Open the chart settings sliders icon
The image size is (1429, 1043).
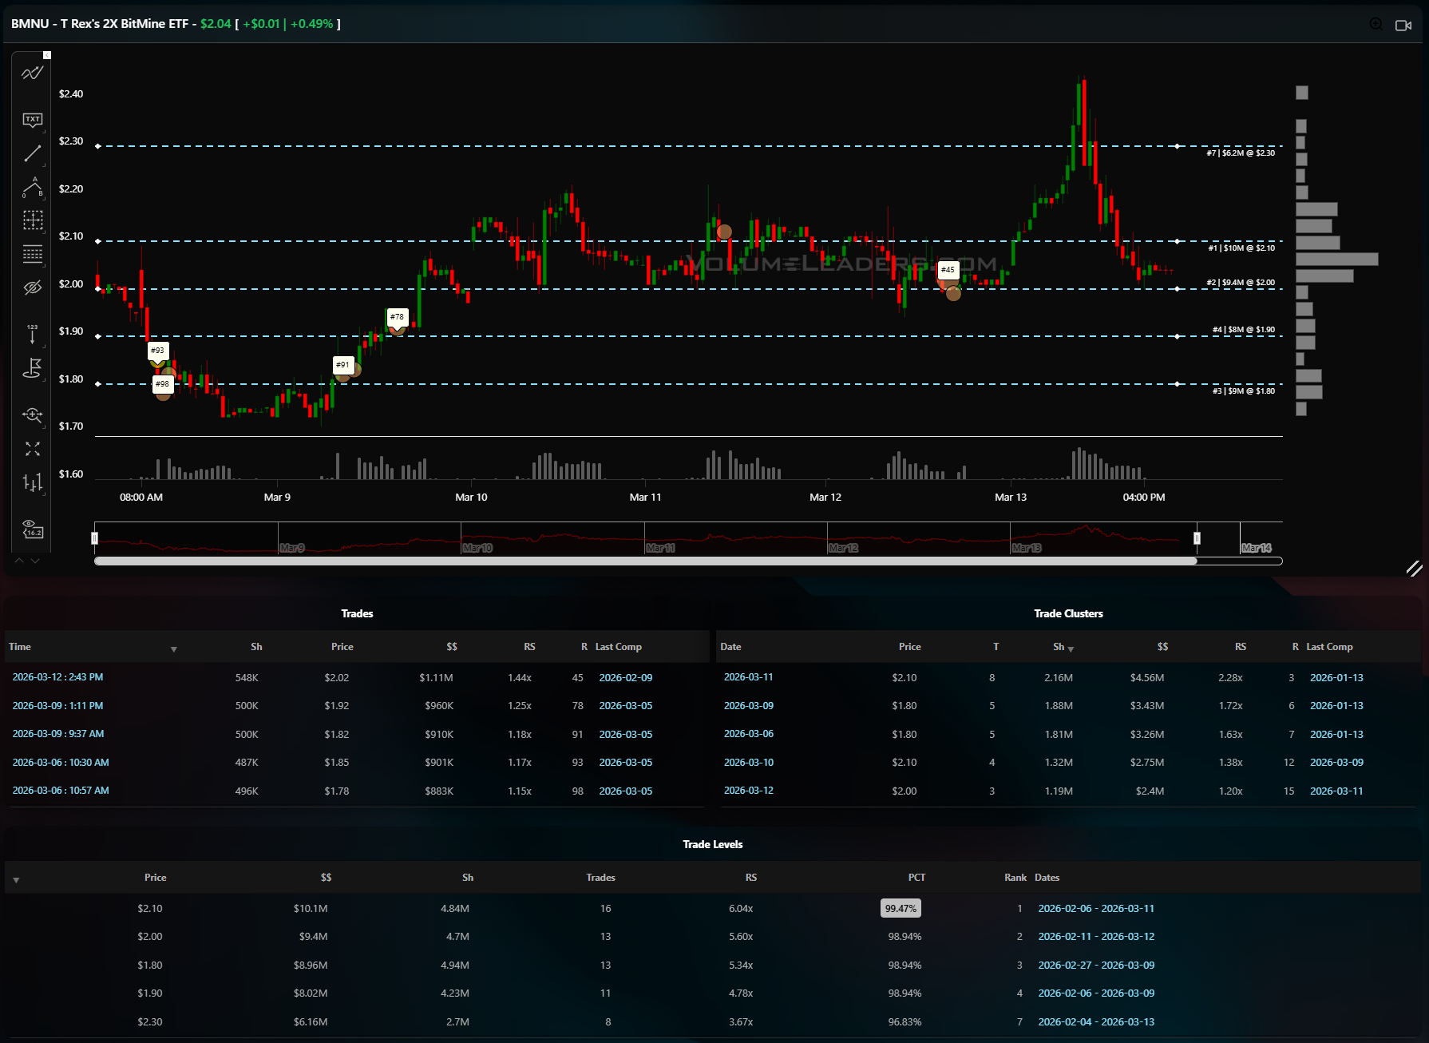pos(32,482)
